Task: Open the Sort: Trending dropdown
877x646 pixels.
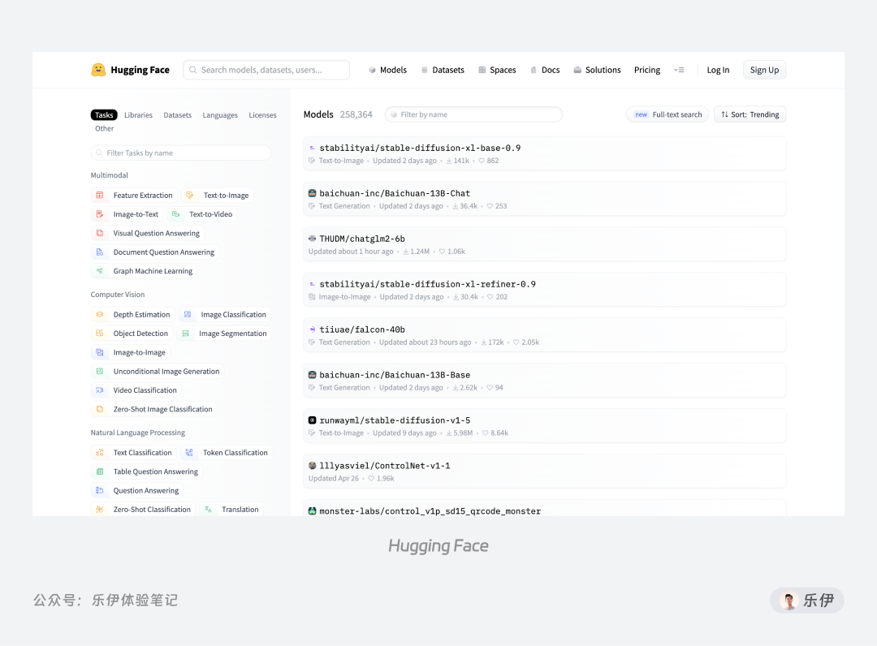Action: 750,114
